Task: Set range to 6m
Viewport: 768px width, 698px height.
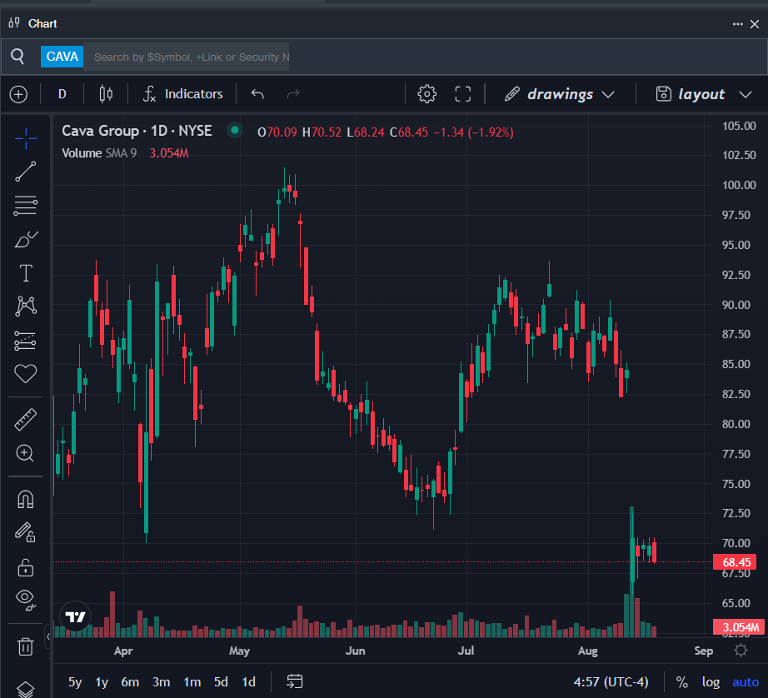Action: [130, 682]
